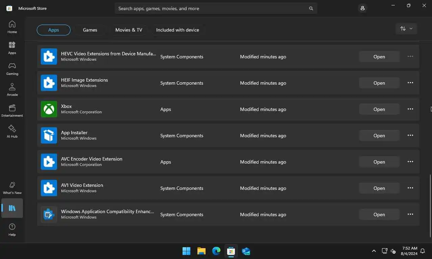Open the Gaming section
This screenshot has height=259, width=432.
click(12, 69)
